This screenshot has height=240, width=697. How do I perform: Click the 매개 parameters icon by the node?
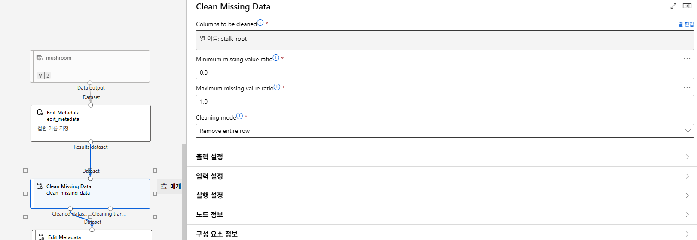coord(164,186)
